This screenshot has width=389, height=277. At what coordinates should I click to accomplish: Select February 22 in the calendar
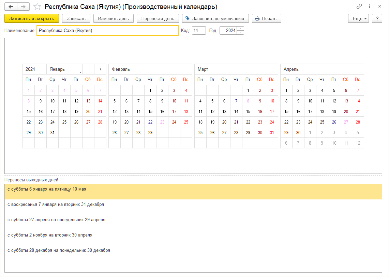pyautogui.click(x=150, y=122)
